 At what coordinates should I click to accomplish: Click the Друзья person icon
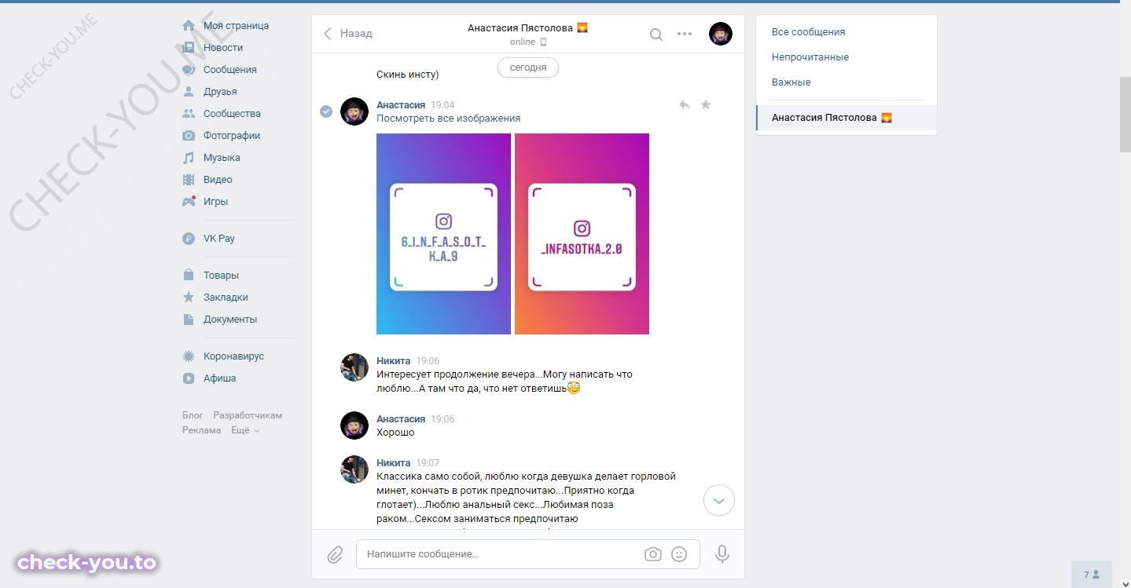click(189, 92)
